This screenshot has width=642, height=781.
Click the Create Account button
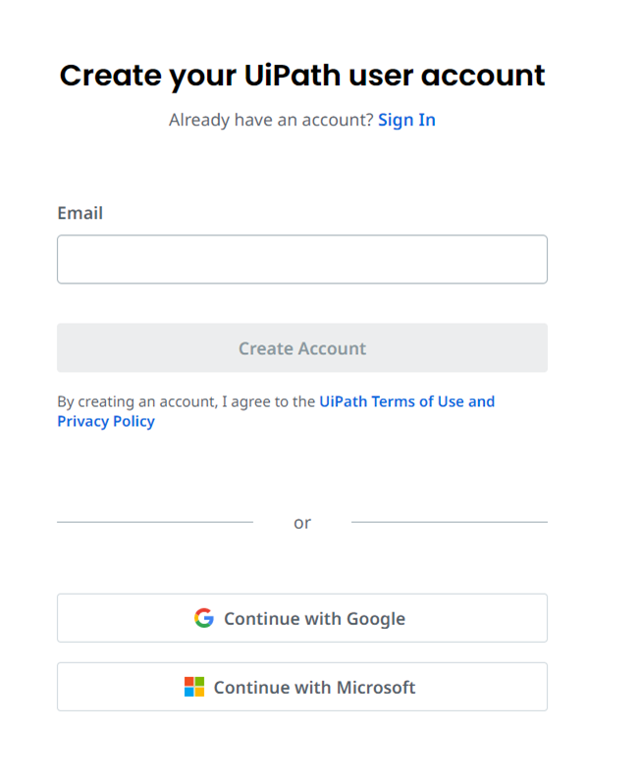(302, 347)
